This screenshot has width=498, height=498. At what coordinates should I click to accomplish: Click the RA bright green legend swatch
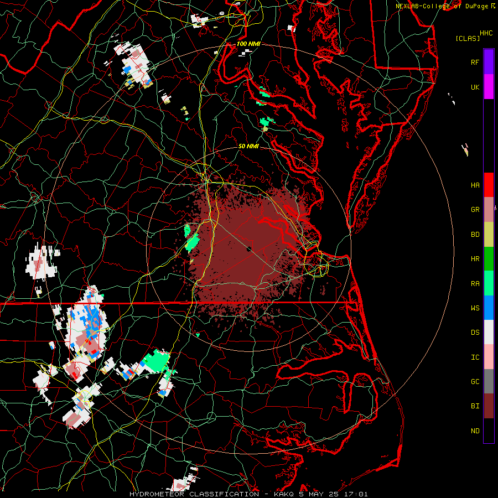489,283
